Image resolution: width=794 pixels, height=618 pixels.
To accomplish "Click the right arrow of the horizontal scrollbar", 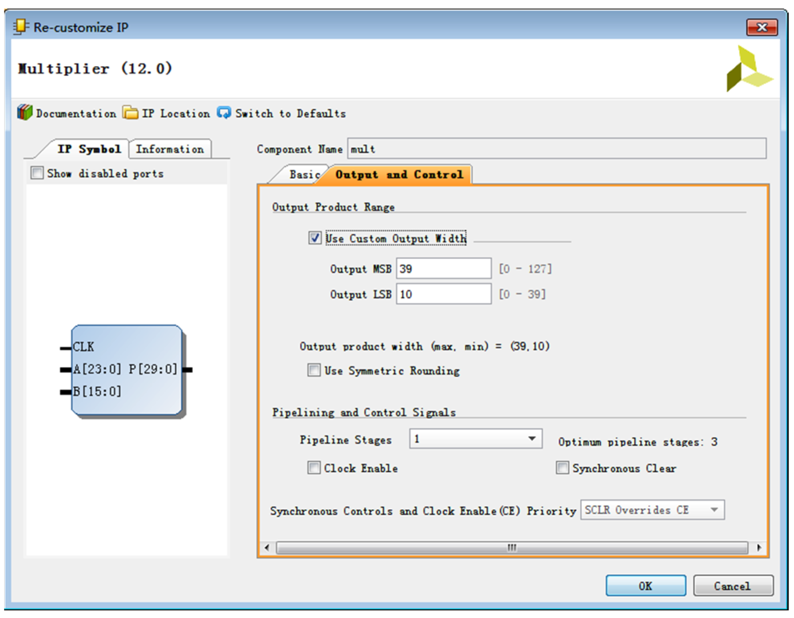I will click(x=759, y=547).
